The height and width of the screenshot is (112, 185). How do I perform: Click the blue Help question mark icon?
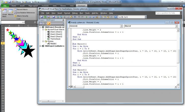pos(116,17)
